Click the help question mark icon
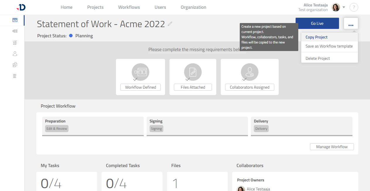Screen dimensions: 370x191 pos(354,8)
